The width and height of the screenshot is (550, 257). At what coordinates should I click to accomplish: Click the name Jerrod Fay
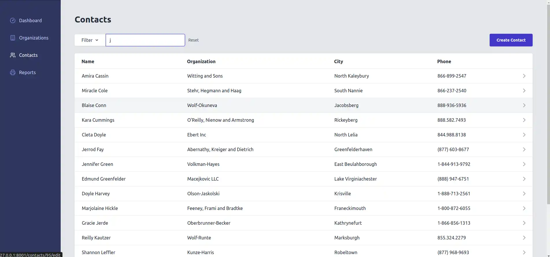pos(92,149)
